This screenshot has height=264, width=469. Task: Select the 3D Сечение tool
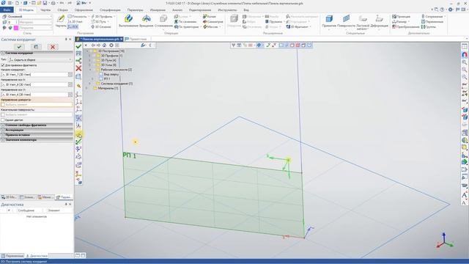tap(101, 26)
